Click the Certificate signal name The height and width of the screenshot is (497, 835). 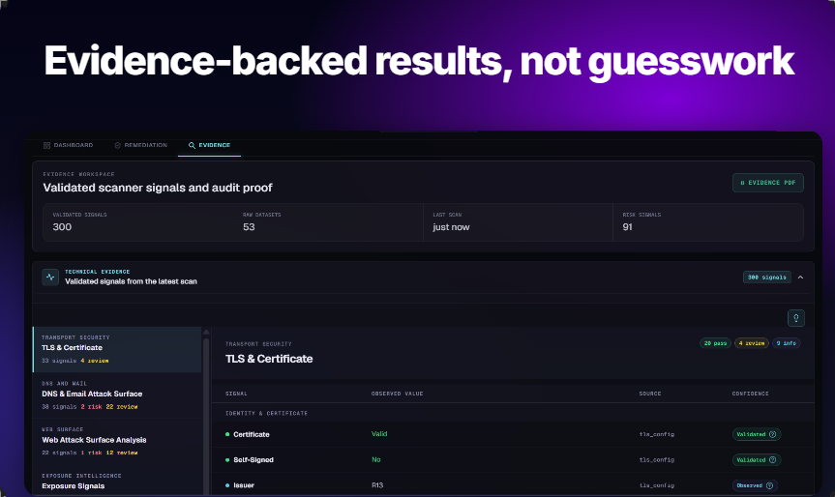252,434
